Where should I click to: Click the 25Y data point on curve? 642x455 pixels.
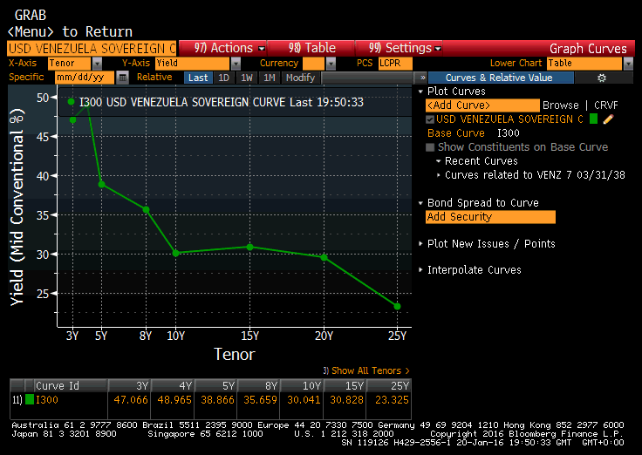coord(397,307)
